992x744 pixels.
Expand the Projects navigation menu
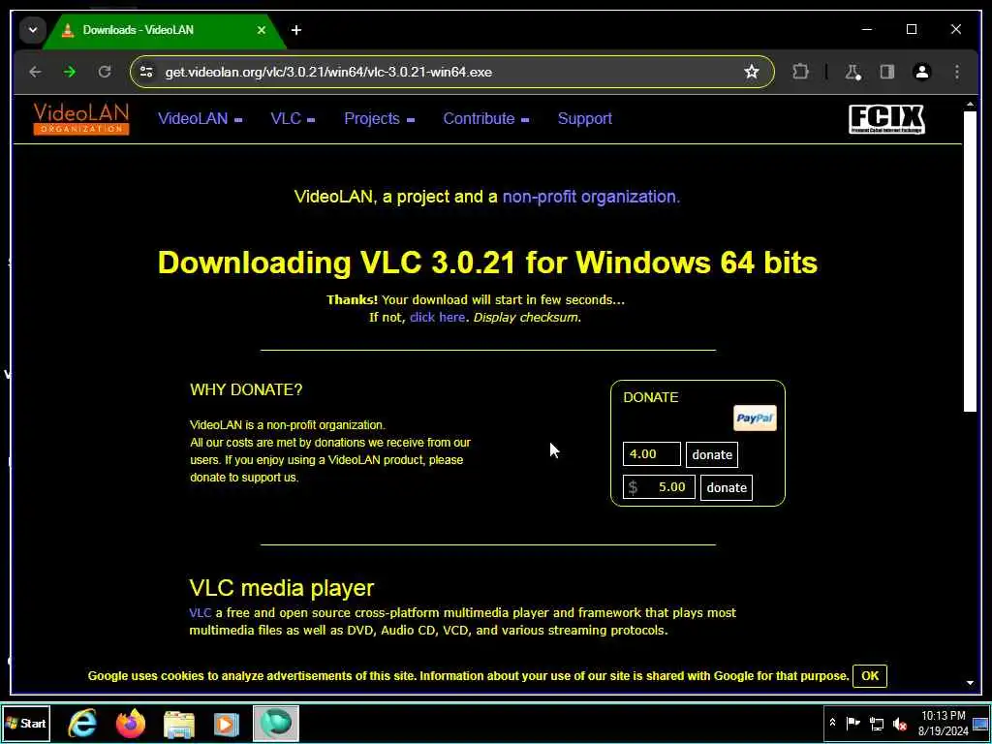click(x=379, y=119)
